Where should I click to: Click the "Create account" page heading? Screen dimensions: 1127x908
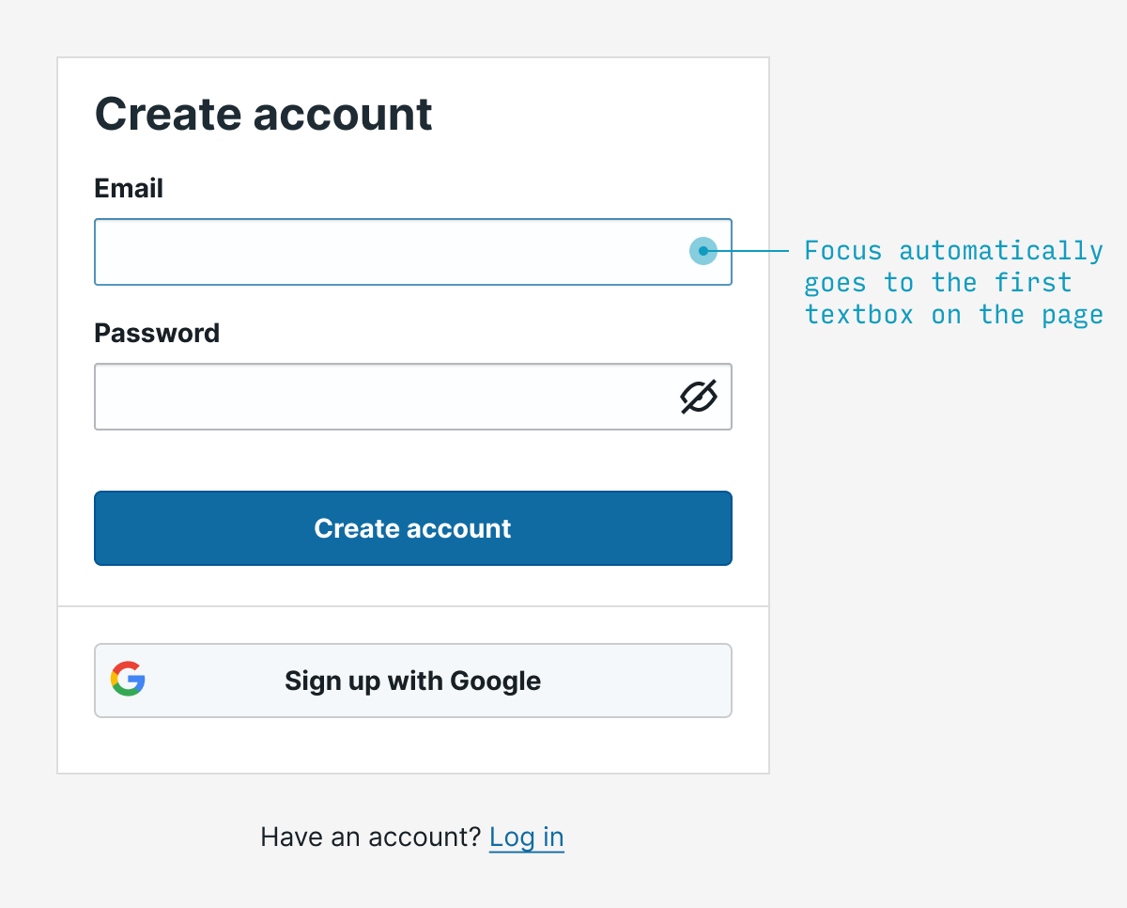tap(263, 115)
